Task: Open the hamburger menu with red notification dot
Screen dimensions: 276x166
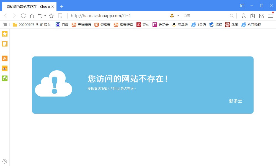Action: tap(270, 16)
